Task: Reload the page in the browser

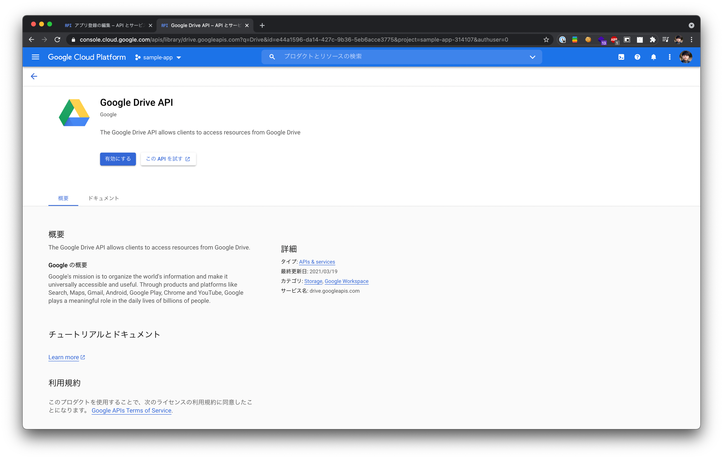Action: [57, 40]
